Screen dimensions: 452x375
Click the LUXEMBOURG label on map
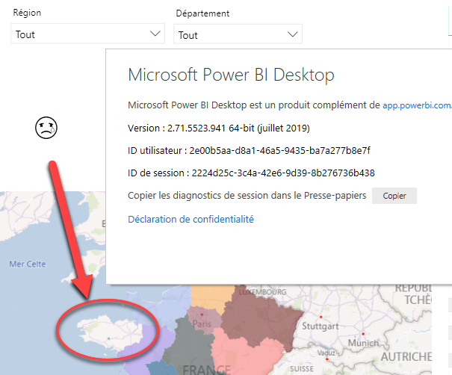tap(263, 292)
